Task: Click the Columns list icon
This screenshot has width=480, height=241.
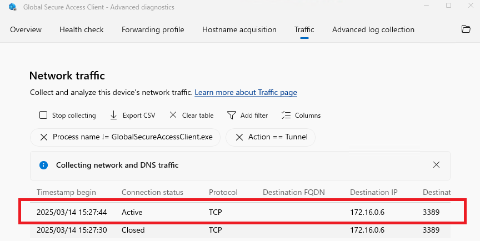Action: coord(286,116)
